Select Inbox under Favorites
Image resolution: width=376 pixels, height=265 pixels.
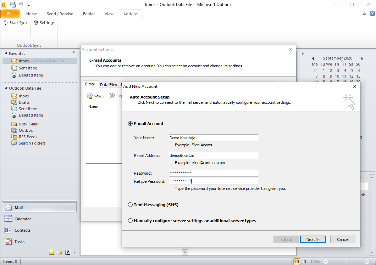(40, 61)
